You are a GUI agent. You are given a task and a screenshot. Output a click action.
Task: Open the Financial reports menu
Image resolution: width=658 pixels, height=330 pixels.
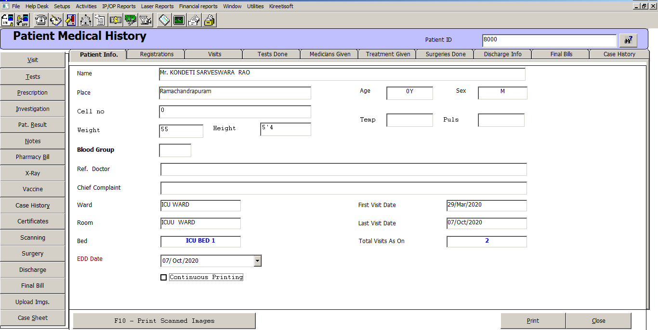point(198,6)
